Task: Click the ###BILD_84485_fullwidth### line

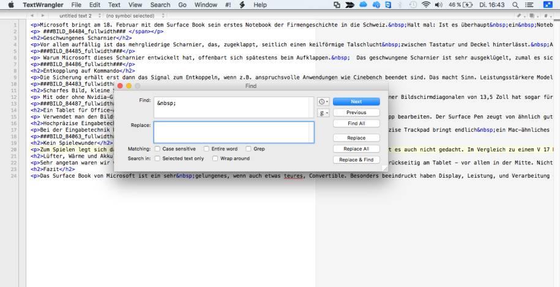Action: pos(83,51)
